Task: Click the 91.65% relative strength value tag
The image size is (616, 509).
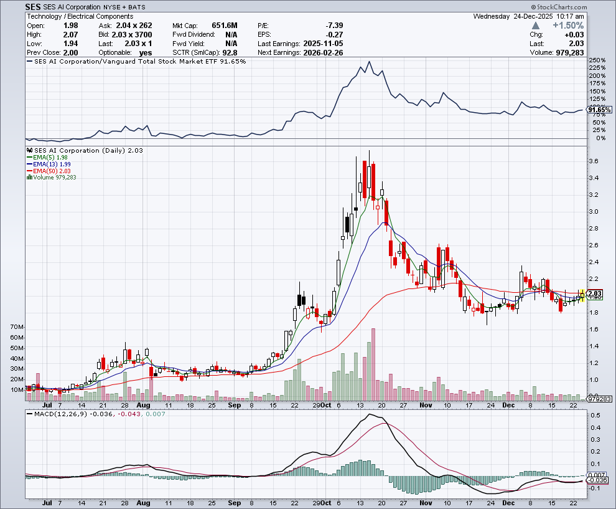Action: [599, 110]
